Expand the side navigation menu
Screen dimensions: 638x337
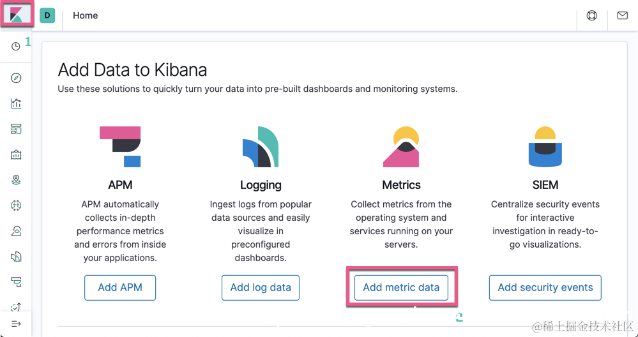point(16,324)
